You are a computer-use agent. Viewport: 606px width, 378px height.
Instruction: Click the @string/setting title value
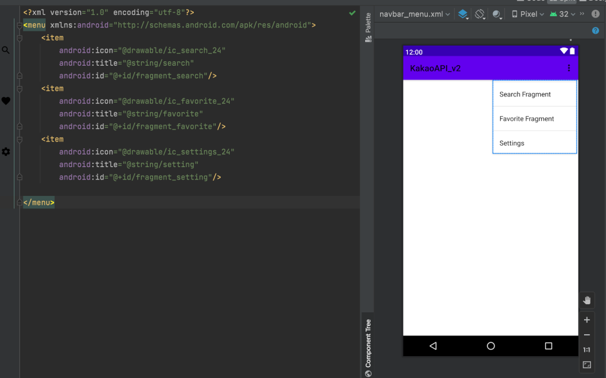[161, 165]
